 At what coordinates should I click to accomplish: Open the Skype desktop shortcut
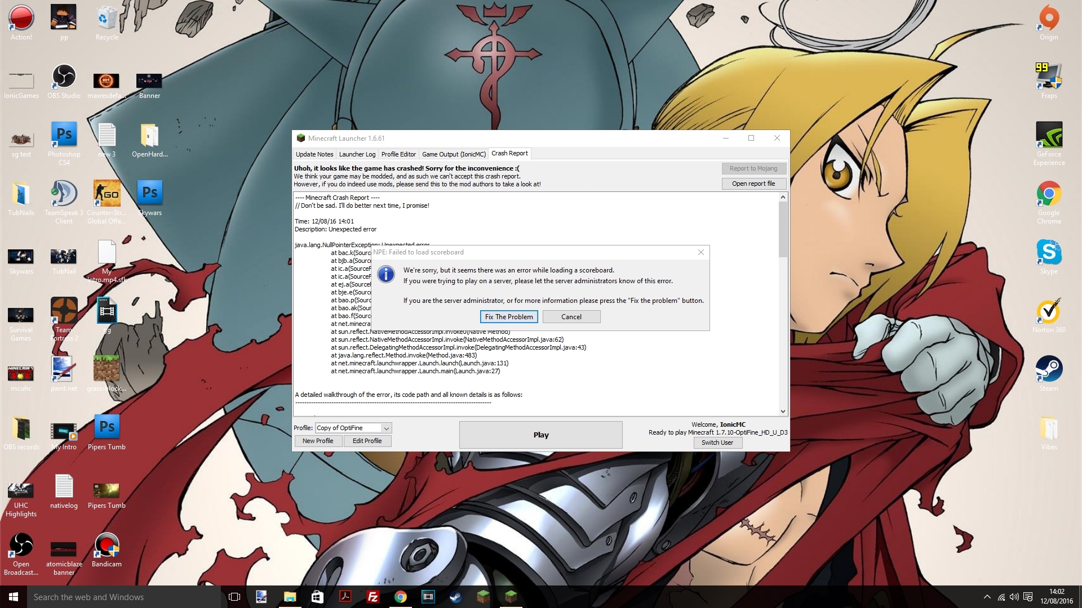coord(1049,253)
